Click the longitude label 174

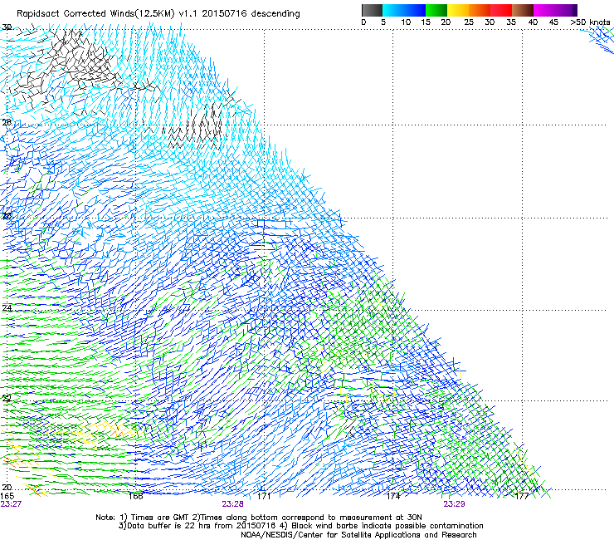click(x=392, y=496)
